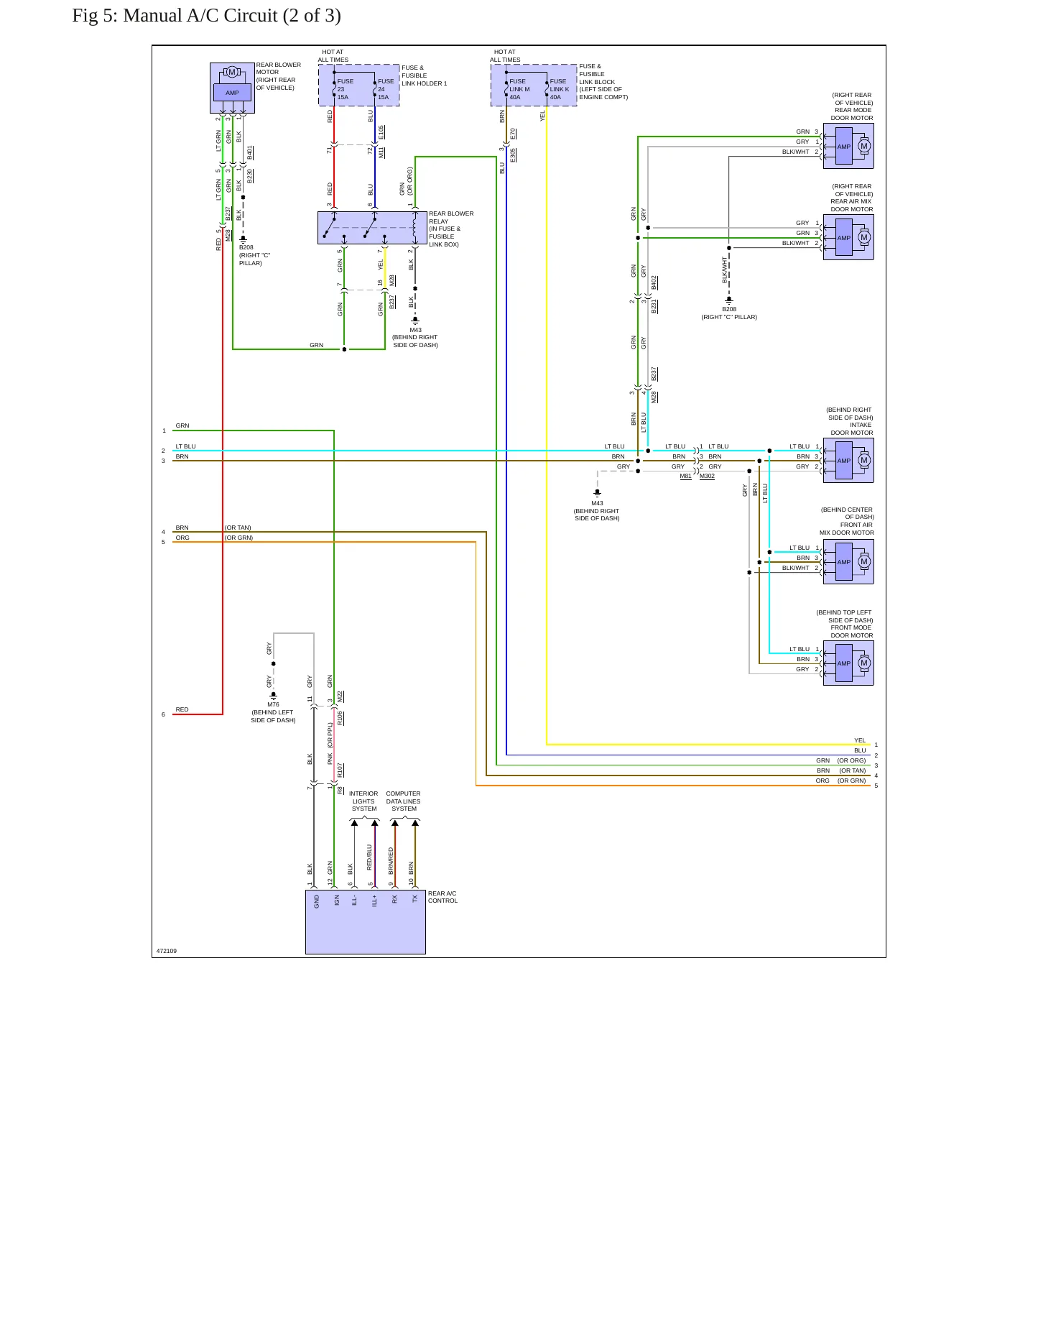Image resolution: width=1038 pixels, height=1344 pixels.
Task: Click the Computer Data Lines System label
Action: pyautogui.click(x=404, y=801)
